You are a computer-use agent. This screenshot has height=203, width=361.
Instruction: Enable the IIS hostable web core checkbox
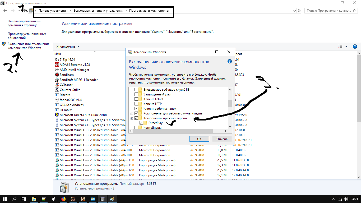point(136,90)
